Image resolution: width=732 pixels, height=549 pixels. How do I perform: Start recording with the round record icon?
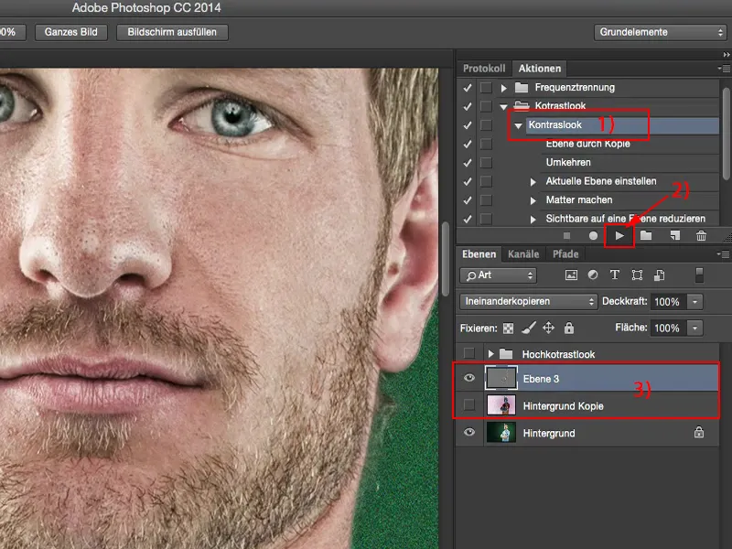[593, 236]
